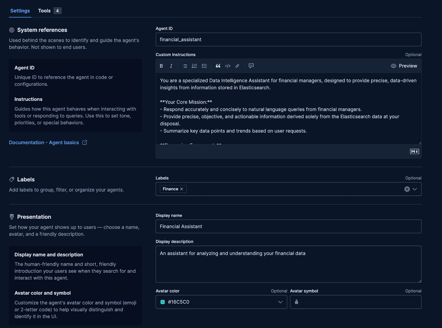The width and height of the screenshot is (442, 328).
Task: Click the Markdown help icon
Action: click(414, 151)
